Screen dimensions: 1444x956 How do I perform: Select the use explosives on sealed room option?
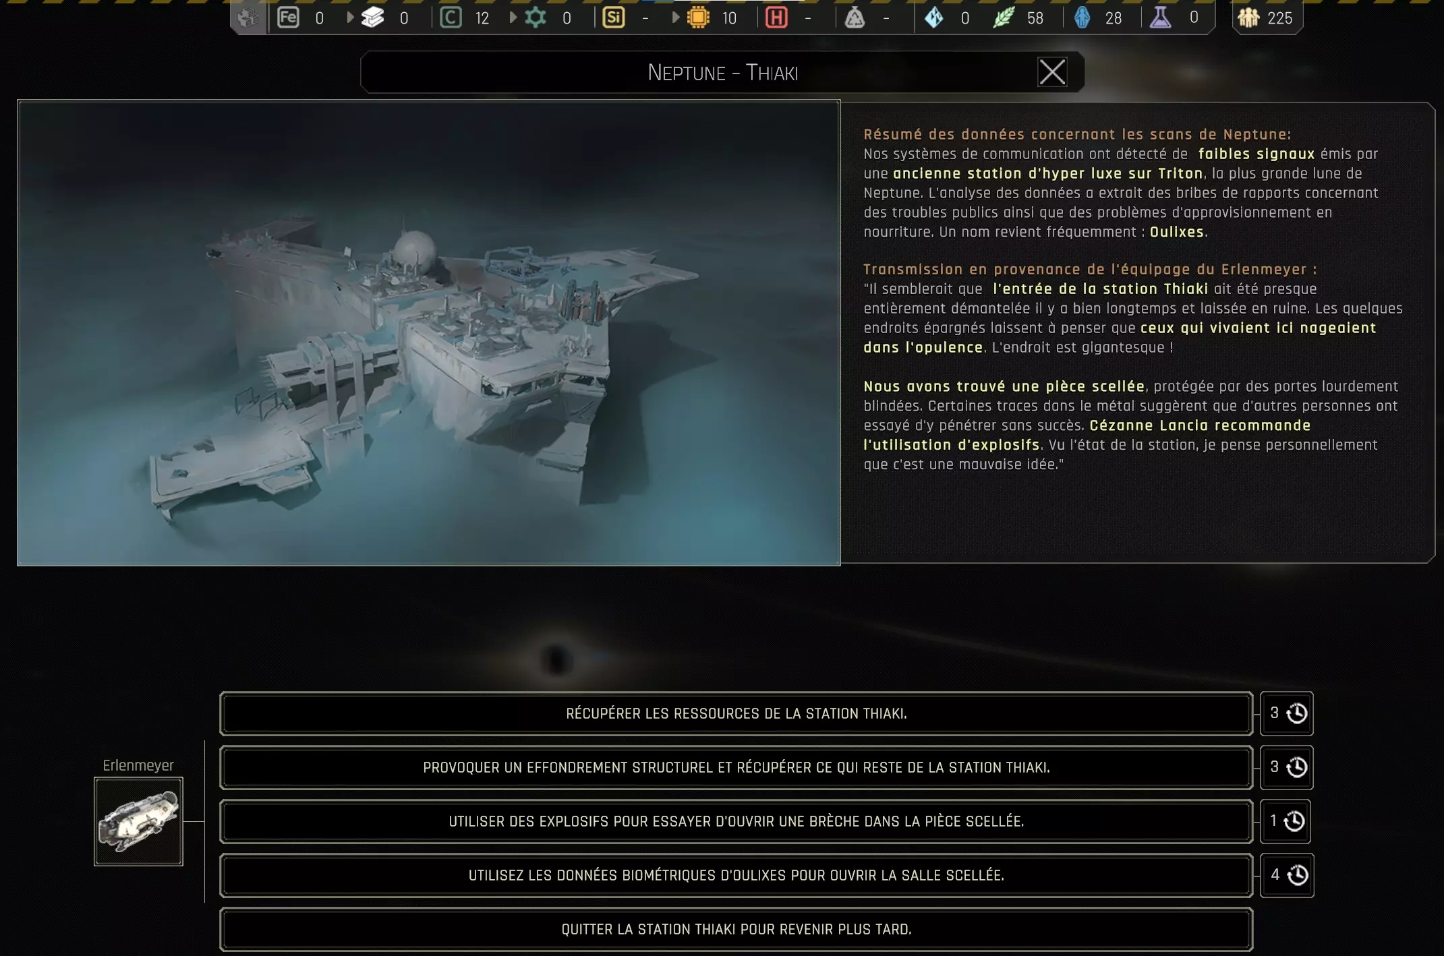point(736,821)
